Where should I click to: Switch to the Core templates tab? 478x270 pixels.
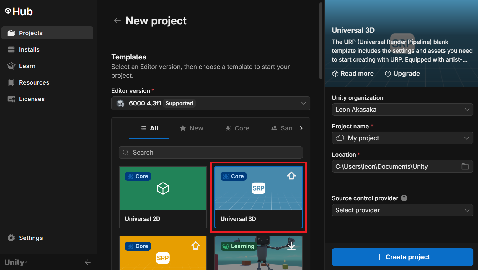click(x=237, y=128)
